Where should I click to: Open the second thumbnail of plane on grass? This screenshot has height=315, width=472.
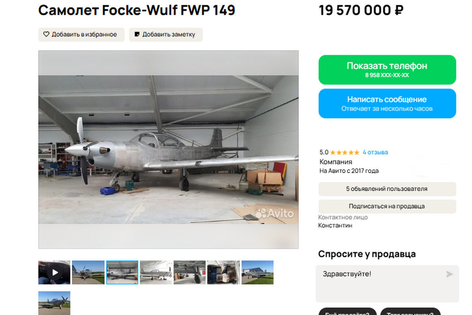[x=88, y=272]
